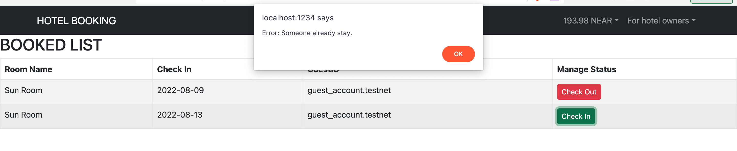Dismiss the error alert with OK
This screenshot has width=737, height=151.
(x=458, y=54)
